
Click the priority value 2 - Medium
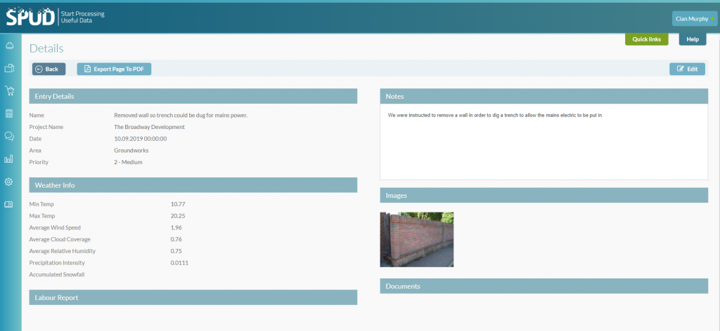click(x=128, y=162)
